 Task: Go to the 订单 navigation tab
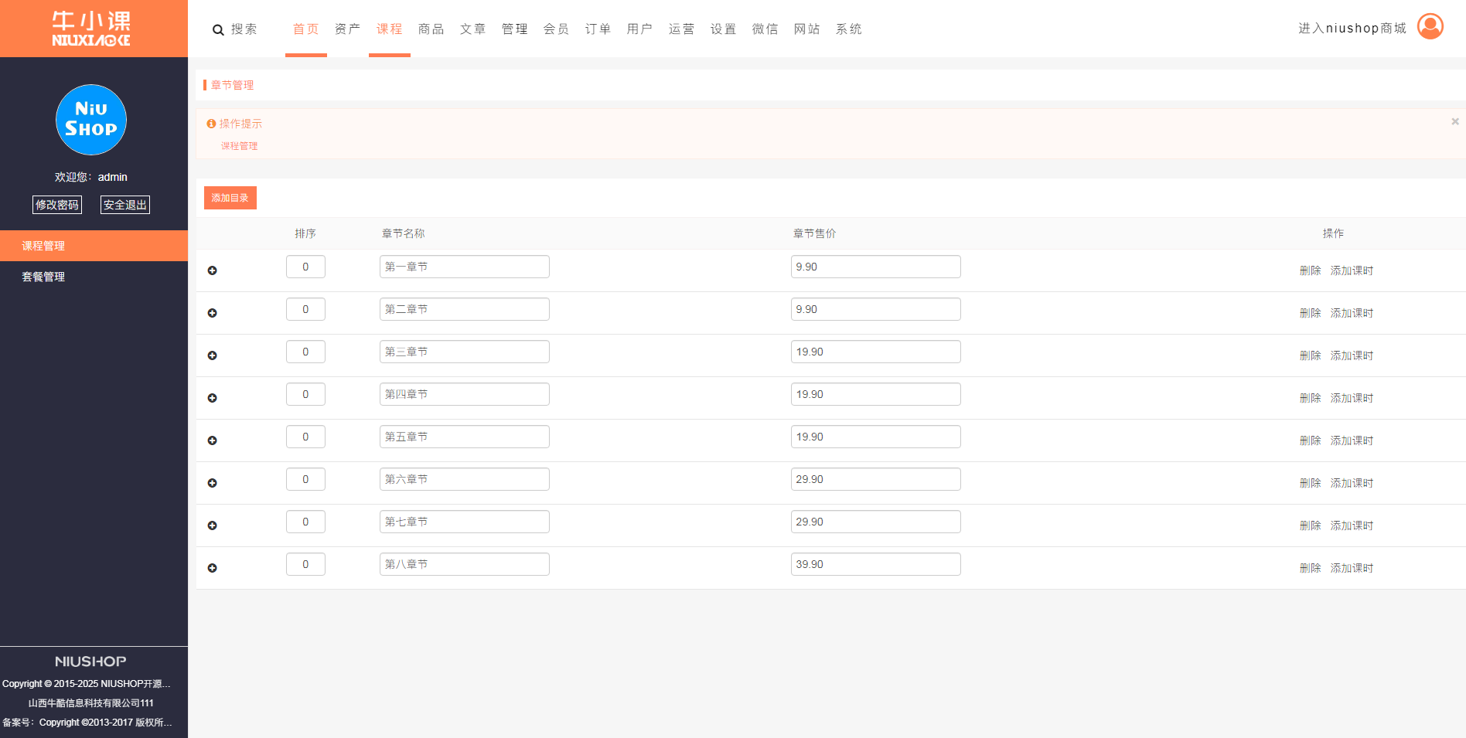pyautogui.click(x=598, y=29)
